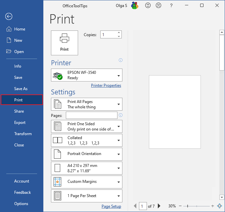This screenshot has width=225, height=212.
Task: Click the zoom out minus button
Action: (180, 206)
